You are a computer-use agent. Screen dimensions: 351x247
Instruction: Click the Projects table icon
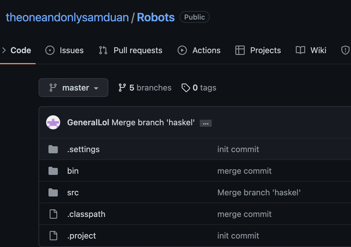(240, 51)
